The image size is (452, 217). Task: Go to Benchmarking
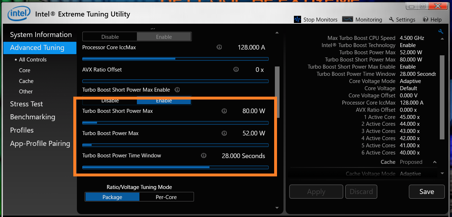point(33,117)
